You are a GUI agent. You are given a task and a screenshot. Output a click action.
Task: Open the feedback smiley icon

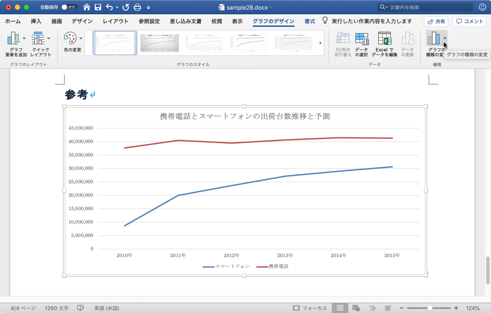483,7
